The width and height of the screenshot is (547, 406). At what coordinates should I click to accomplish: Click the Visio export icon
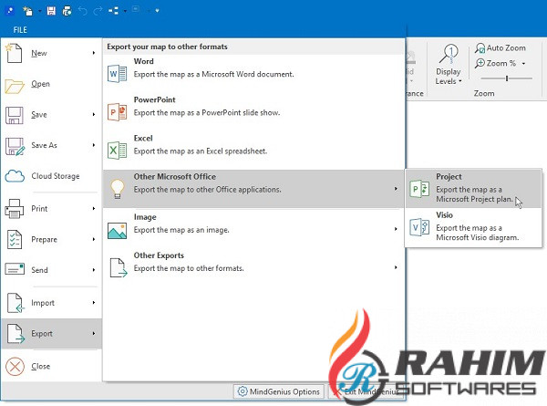[x=419, y=227]
